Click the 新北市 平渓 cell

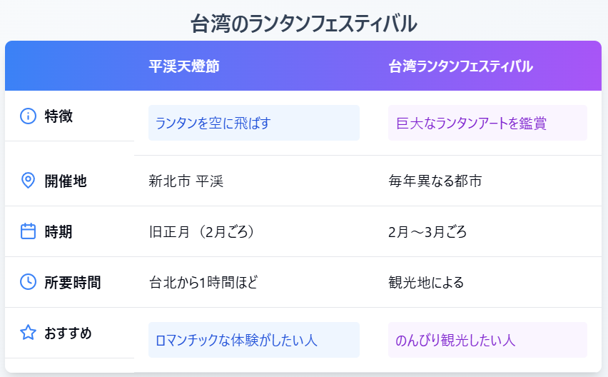click(186, 181)
